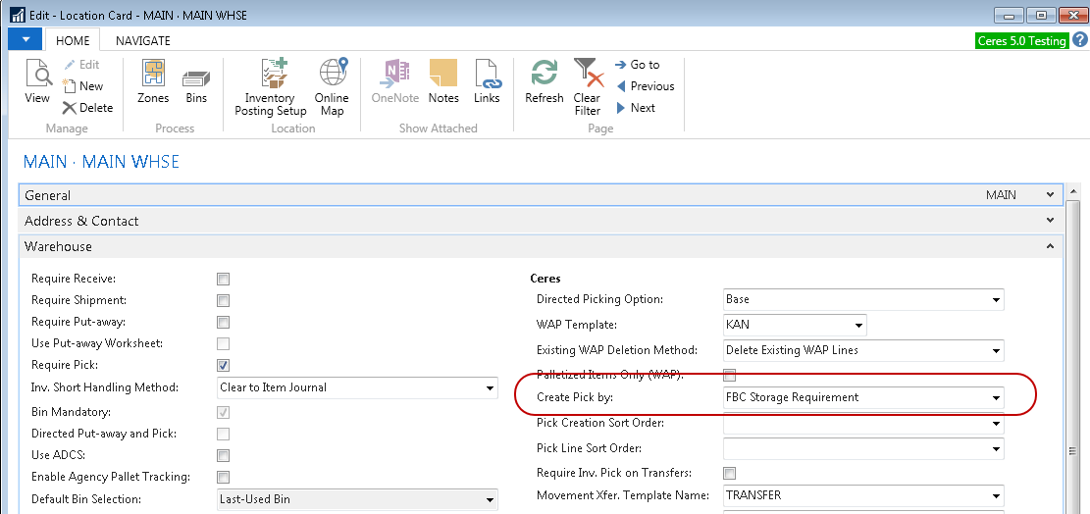Select the HOME ribbon tab
This screenshot has height=514, width=1090.
73,40
